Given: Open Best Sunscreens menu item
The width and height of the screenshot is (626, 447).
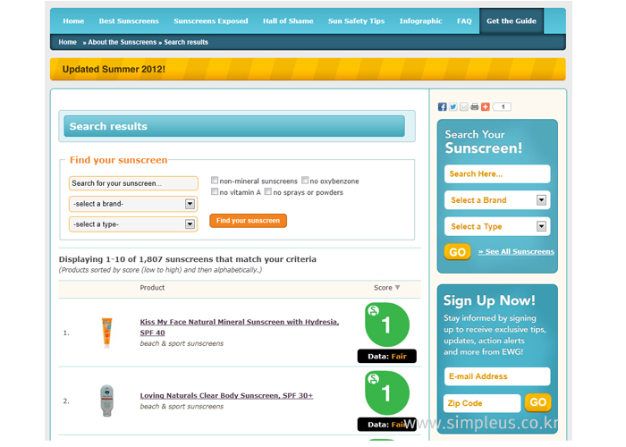Looking at the screenshot, I should point(129,21).
